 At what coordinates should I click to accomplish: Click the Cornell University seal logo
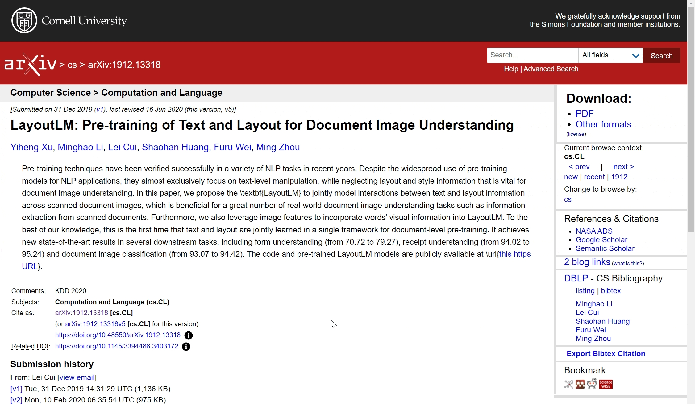[24, 20]
